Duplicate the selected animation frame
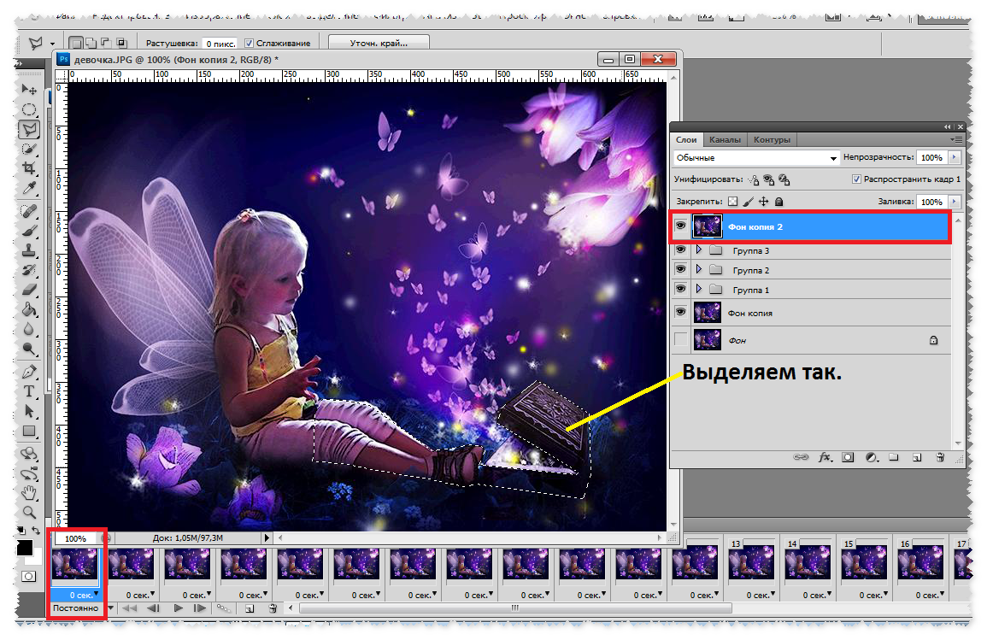This screenshot has width=987, height=640. pos(250,608)
